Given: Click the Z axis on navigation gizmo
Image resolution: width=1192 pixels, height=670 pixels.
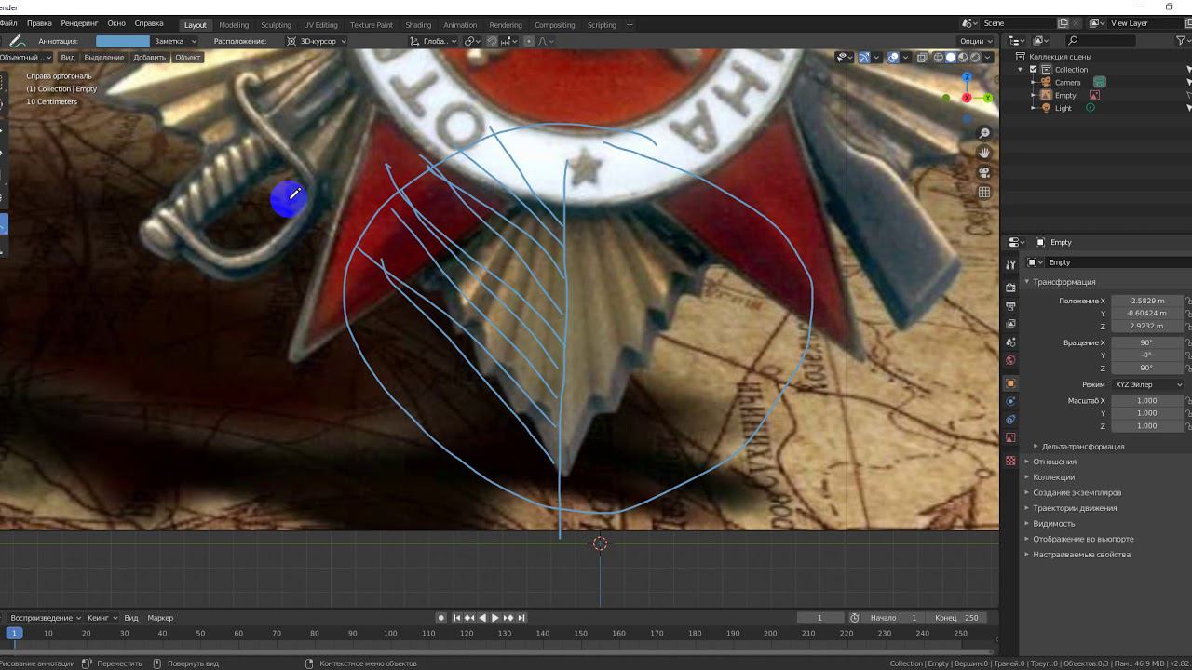Looking at the screenshot, I should point(967,77).
